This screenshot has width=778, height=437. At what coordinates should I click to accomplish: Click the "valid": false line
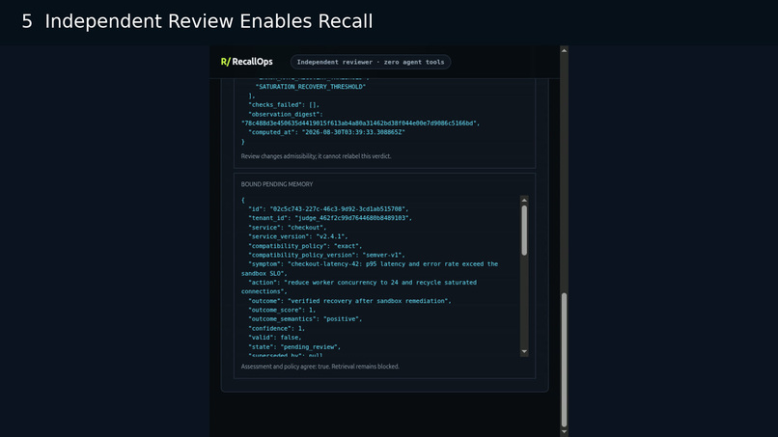pyautogui.click(x=275, y=338)
